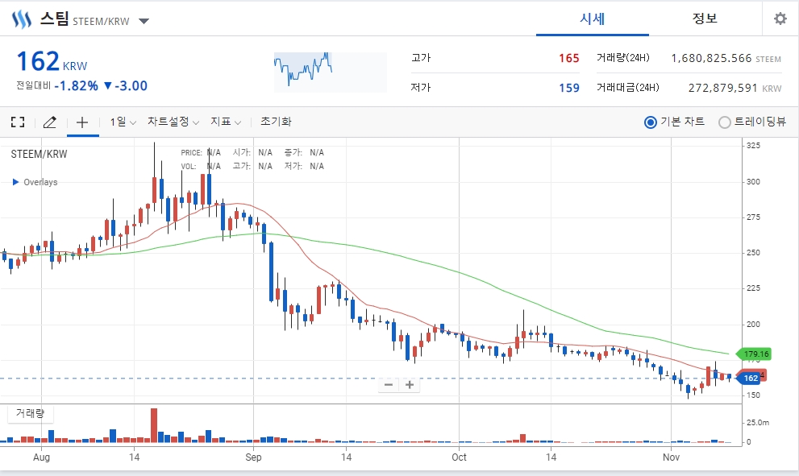Image resolution: width=799 pixels, height=476 pixels.
Task: Zoom out chart with minus button
Action: [x=389, y=384]
